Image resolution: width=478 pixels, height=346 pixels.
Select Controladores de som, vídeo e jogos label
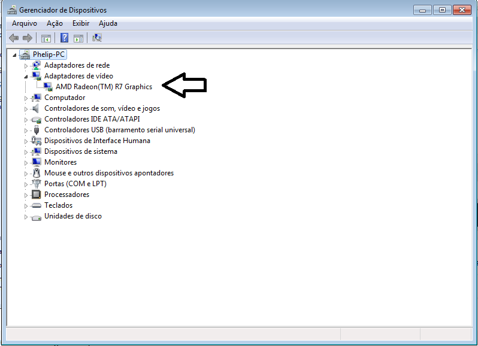click(102, 108)
